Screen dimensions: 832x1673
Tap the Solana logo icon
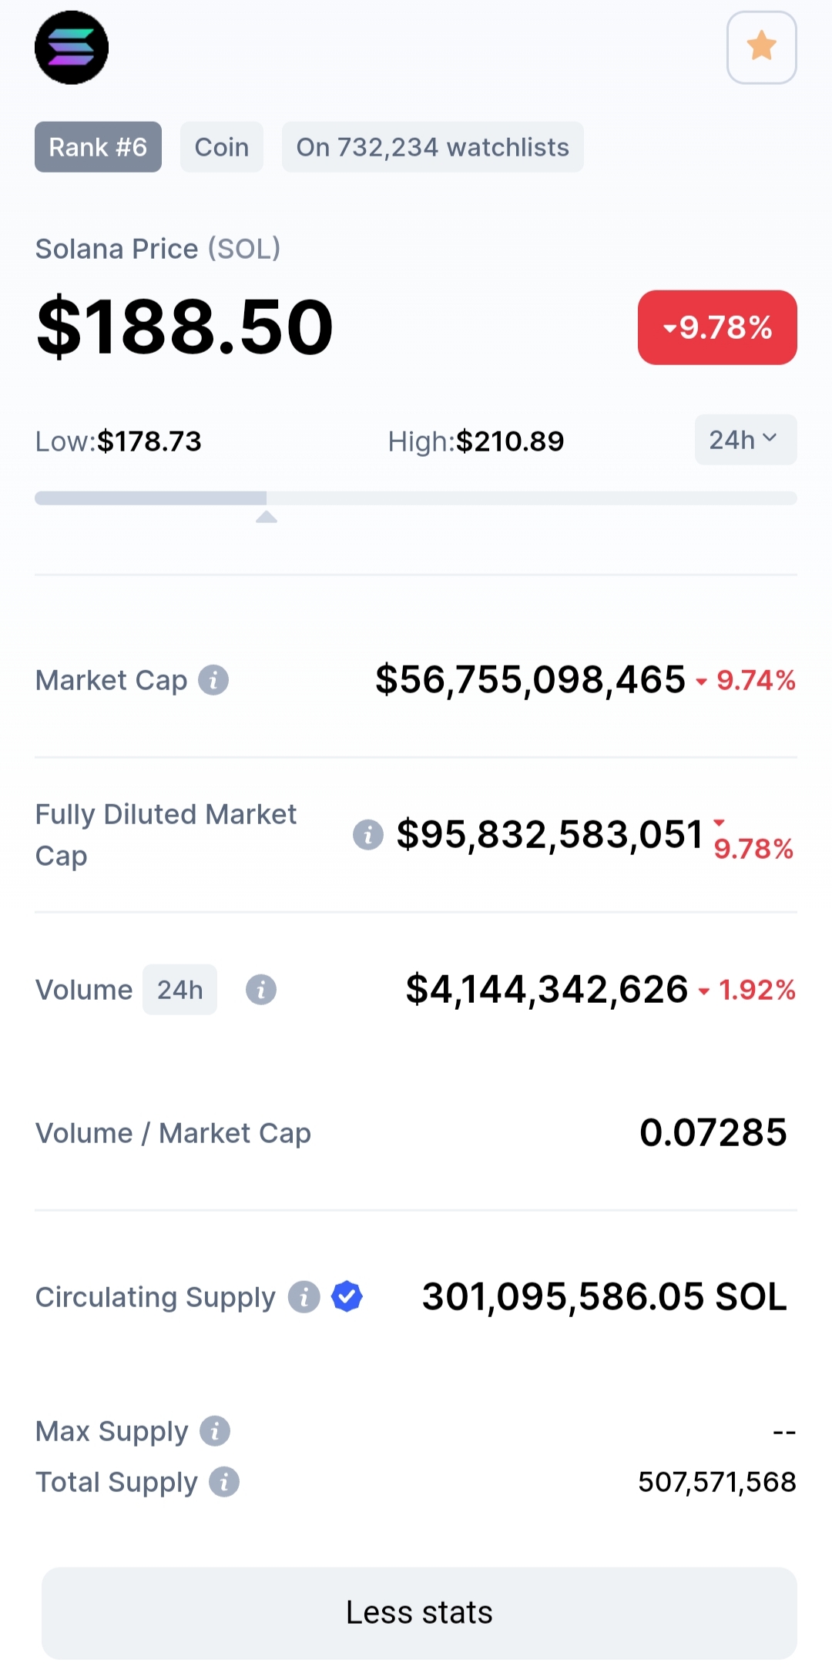click(x=72, y=48)
